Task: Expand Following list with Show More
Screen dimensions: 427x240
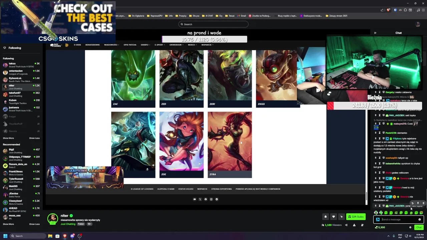Action: [x=8, y=138]
